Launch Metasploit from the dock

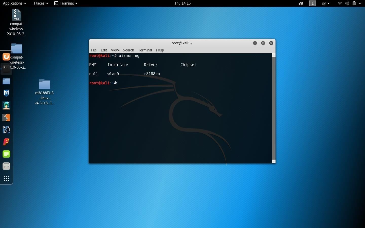tap(6, 93)
